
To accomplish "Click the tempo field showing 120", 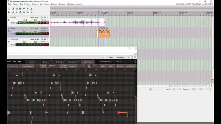I will (x=174, y=89).
